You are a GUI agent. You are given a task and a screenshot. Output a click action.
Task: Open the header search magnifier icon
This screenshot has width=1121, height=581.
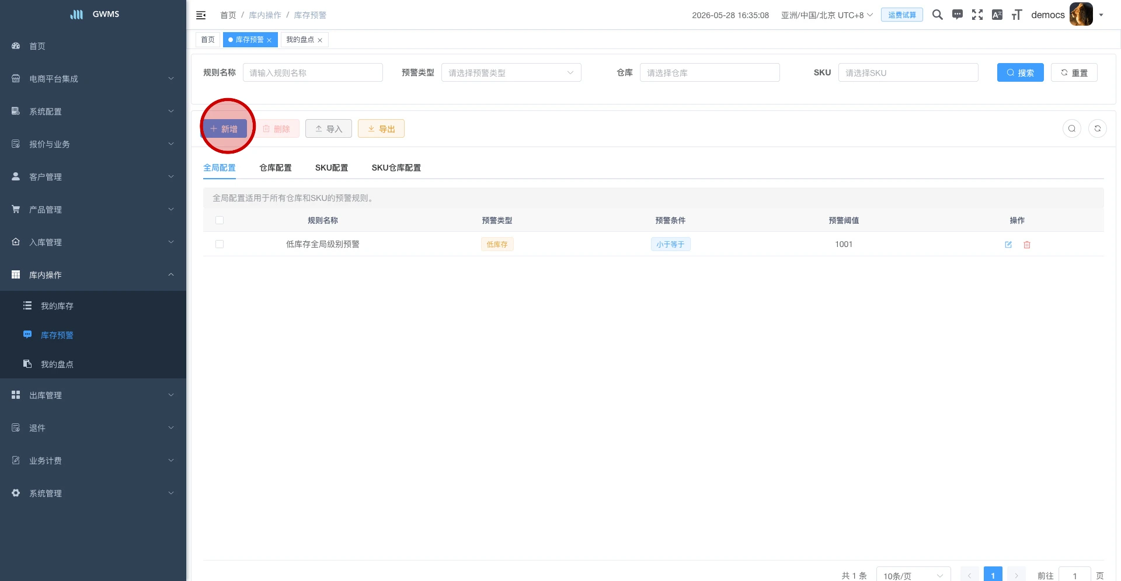click(x=938, y=15)
